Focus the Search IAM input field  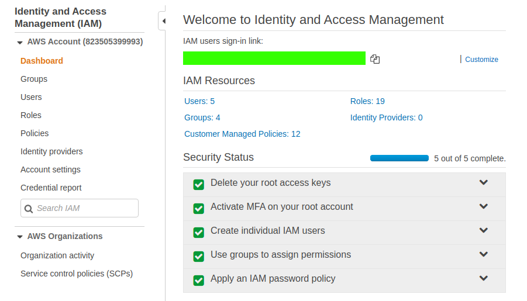(85, 208)
